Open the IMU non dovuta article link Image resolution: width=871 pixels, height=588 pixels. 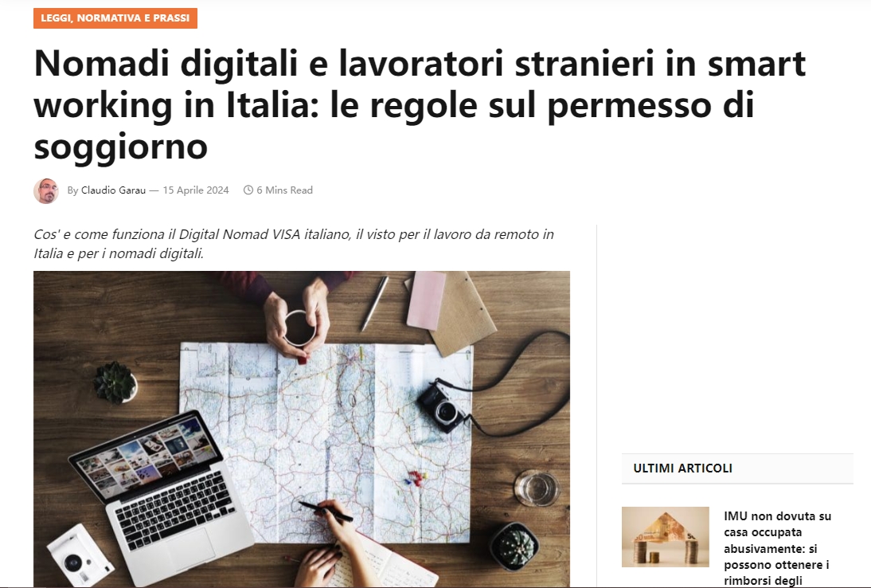tap(778, 548)
